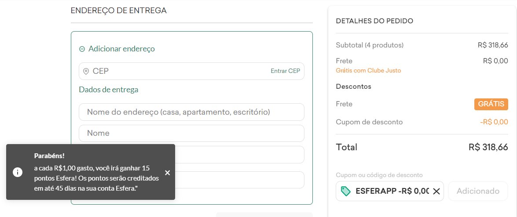This screenshot has width=517, height=217.
Task: Click the Total amount R$ 318,66
Action: pos(488,147)
